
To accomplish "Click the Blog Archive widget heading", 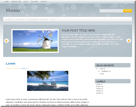I will (105, 65).
